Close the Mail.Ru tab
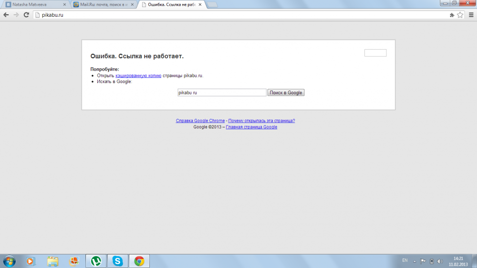The width and height of the screenshot is (477, 268). (x=132, y=5)
